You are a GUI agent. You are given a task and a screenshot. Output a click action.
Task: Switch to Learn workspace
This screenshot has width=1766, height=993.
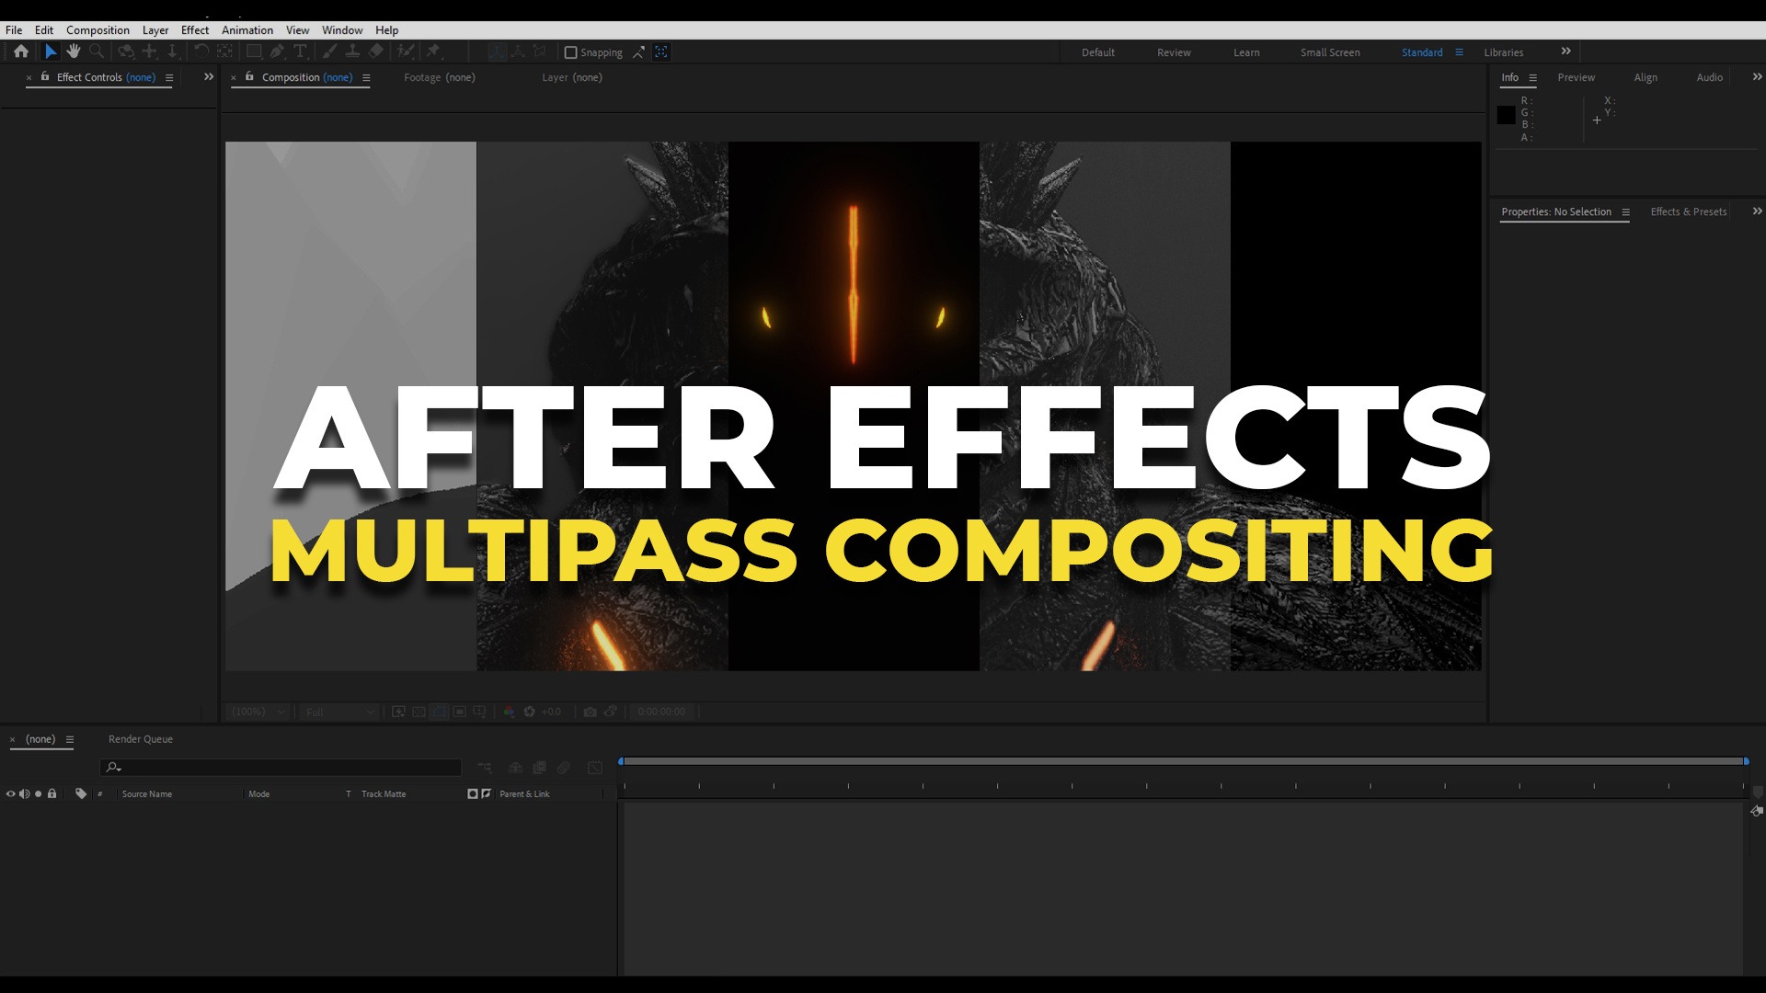(1246, 52)
